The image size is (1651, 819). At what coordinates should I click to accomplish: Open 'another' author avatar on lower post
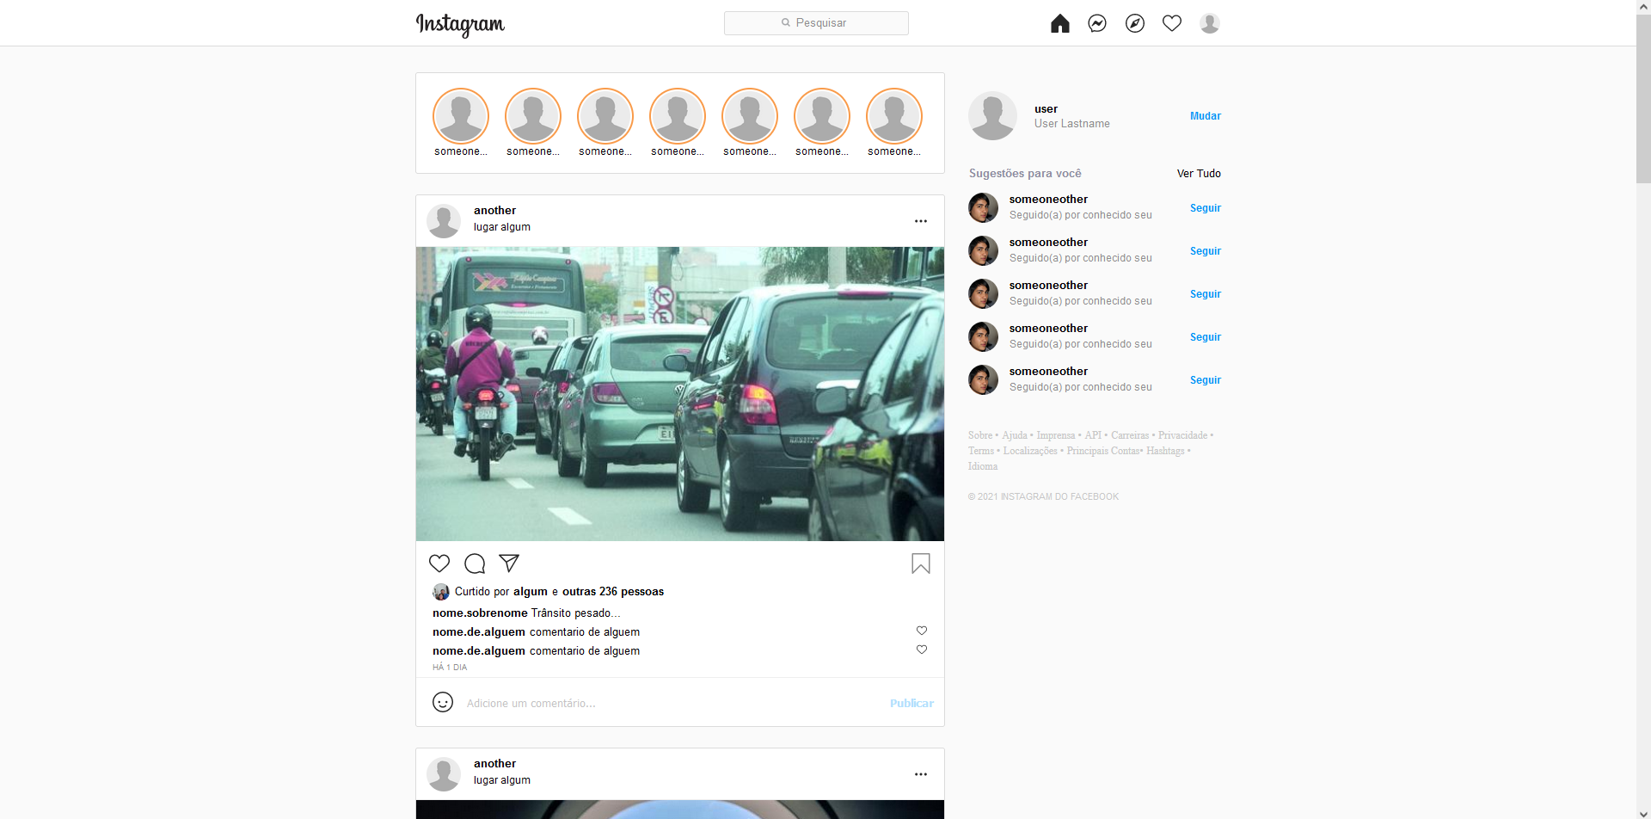(444, 774)
